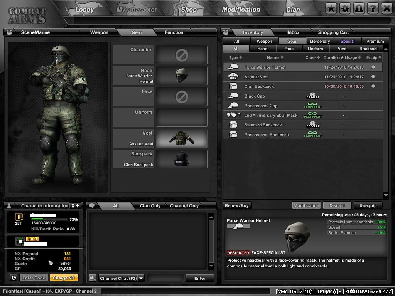Sort inventory by Class column
395x296 pixels.
click(312, 57)
